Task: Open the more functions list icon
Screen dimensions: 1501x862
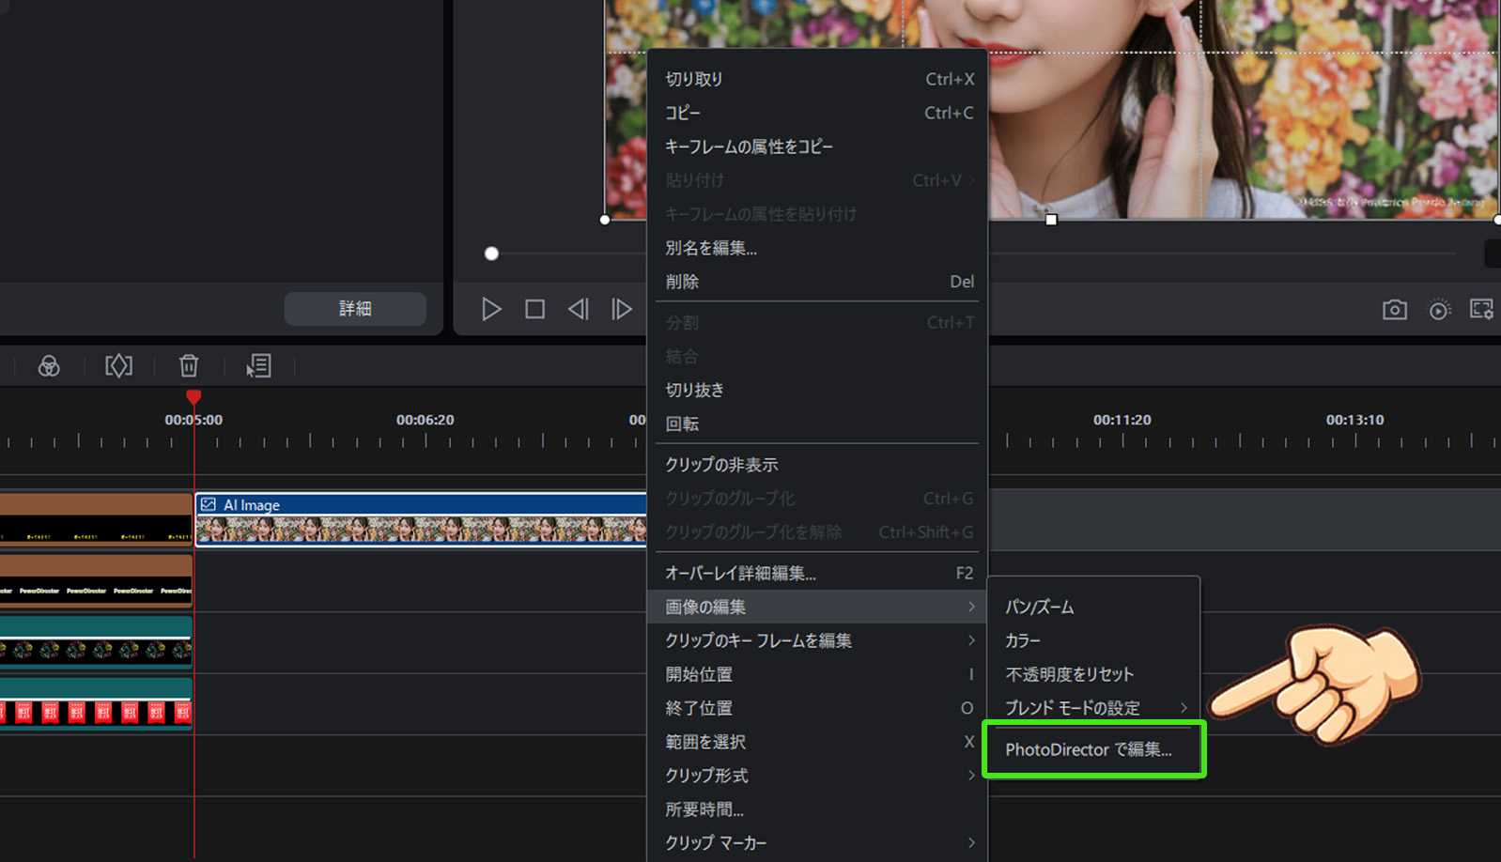Action: click(x=258, y=365)
